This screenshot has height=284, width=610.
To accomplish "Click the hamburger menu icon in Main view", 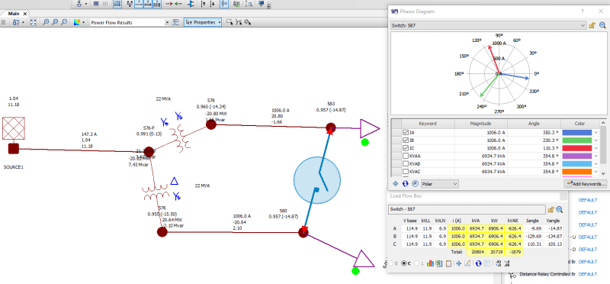I will [x=4, y=23].
